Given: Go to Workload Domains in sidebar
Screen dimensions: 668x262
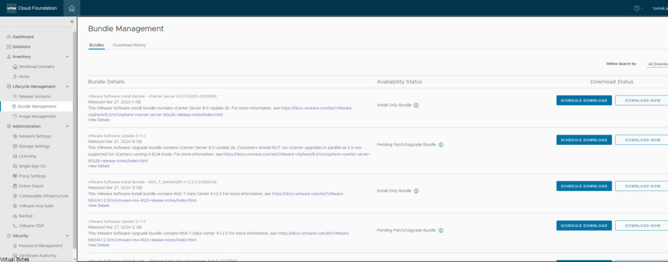Looking at the screenshot, I should (x=37, y=66).
